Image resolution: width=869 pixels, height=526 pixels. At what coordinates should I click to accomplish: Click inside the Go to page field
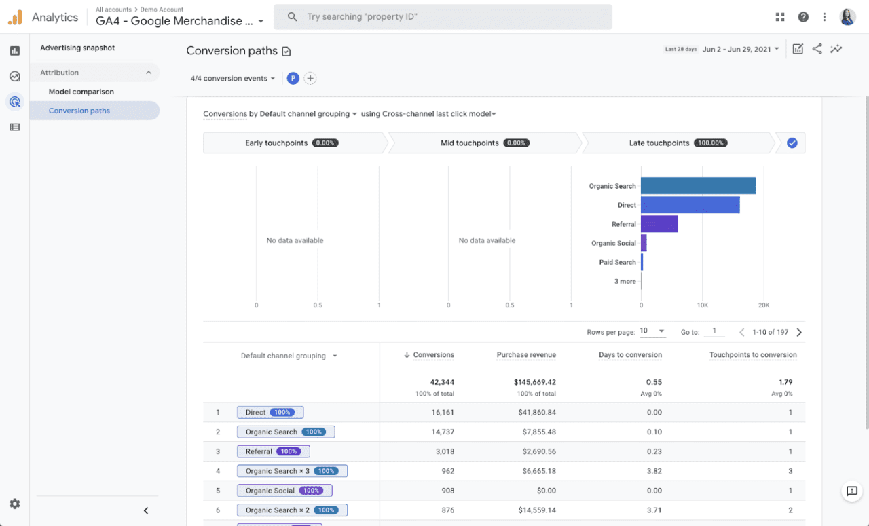tap(714, 332)
